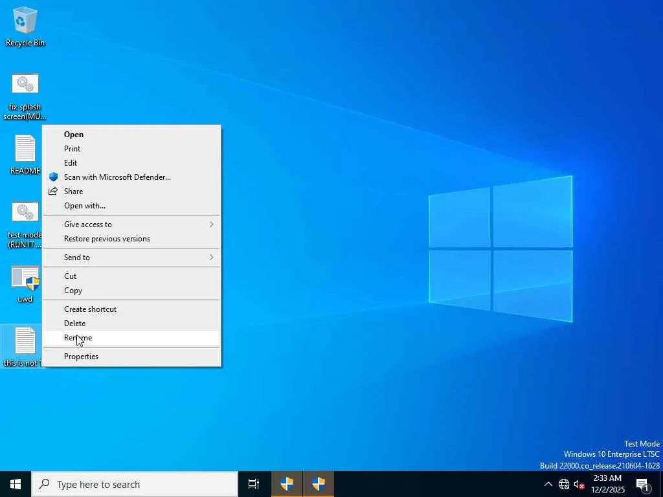Open network status tray icon
Screen dimensions: 663x497
click(564, 484)
